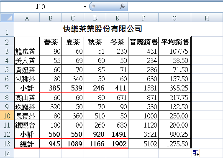Click cell with value 1120
This screenshot has height=158, width=223.
(x=144, y=125)
